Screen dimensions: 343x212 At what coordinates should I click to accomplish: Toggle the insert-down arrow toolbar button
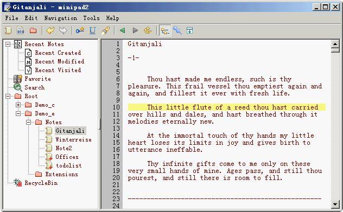(x=189, y=30)
